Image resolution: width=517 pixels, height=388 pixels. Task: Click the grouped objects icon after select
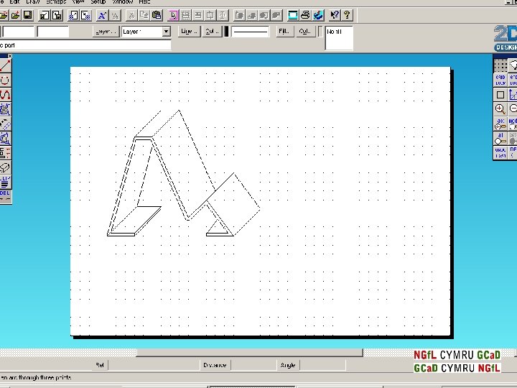186,15
